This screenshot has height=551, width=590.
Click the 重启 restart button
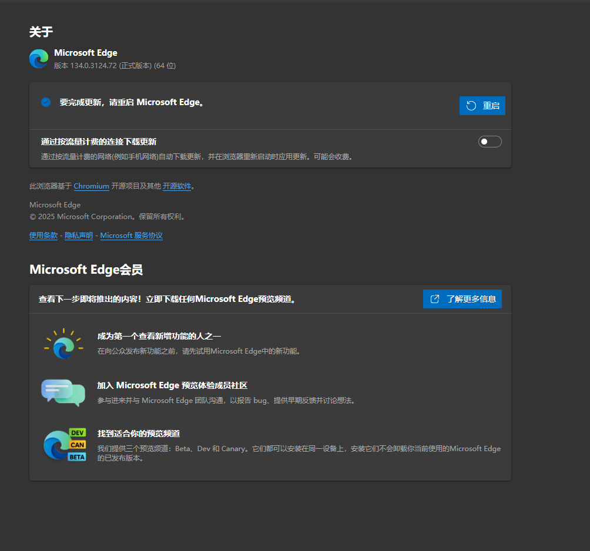click(482, 106)
